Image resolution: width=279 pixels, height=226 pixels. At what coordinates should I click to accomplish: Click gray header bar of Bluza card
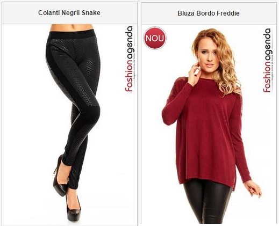[x=209, y=13]
